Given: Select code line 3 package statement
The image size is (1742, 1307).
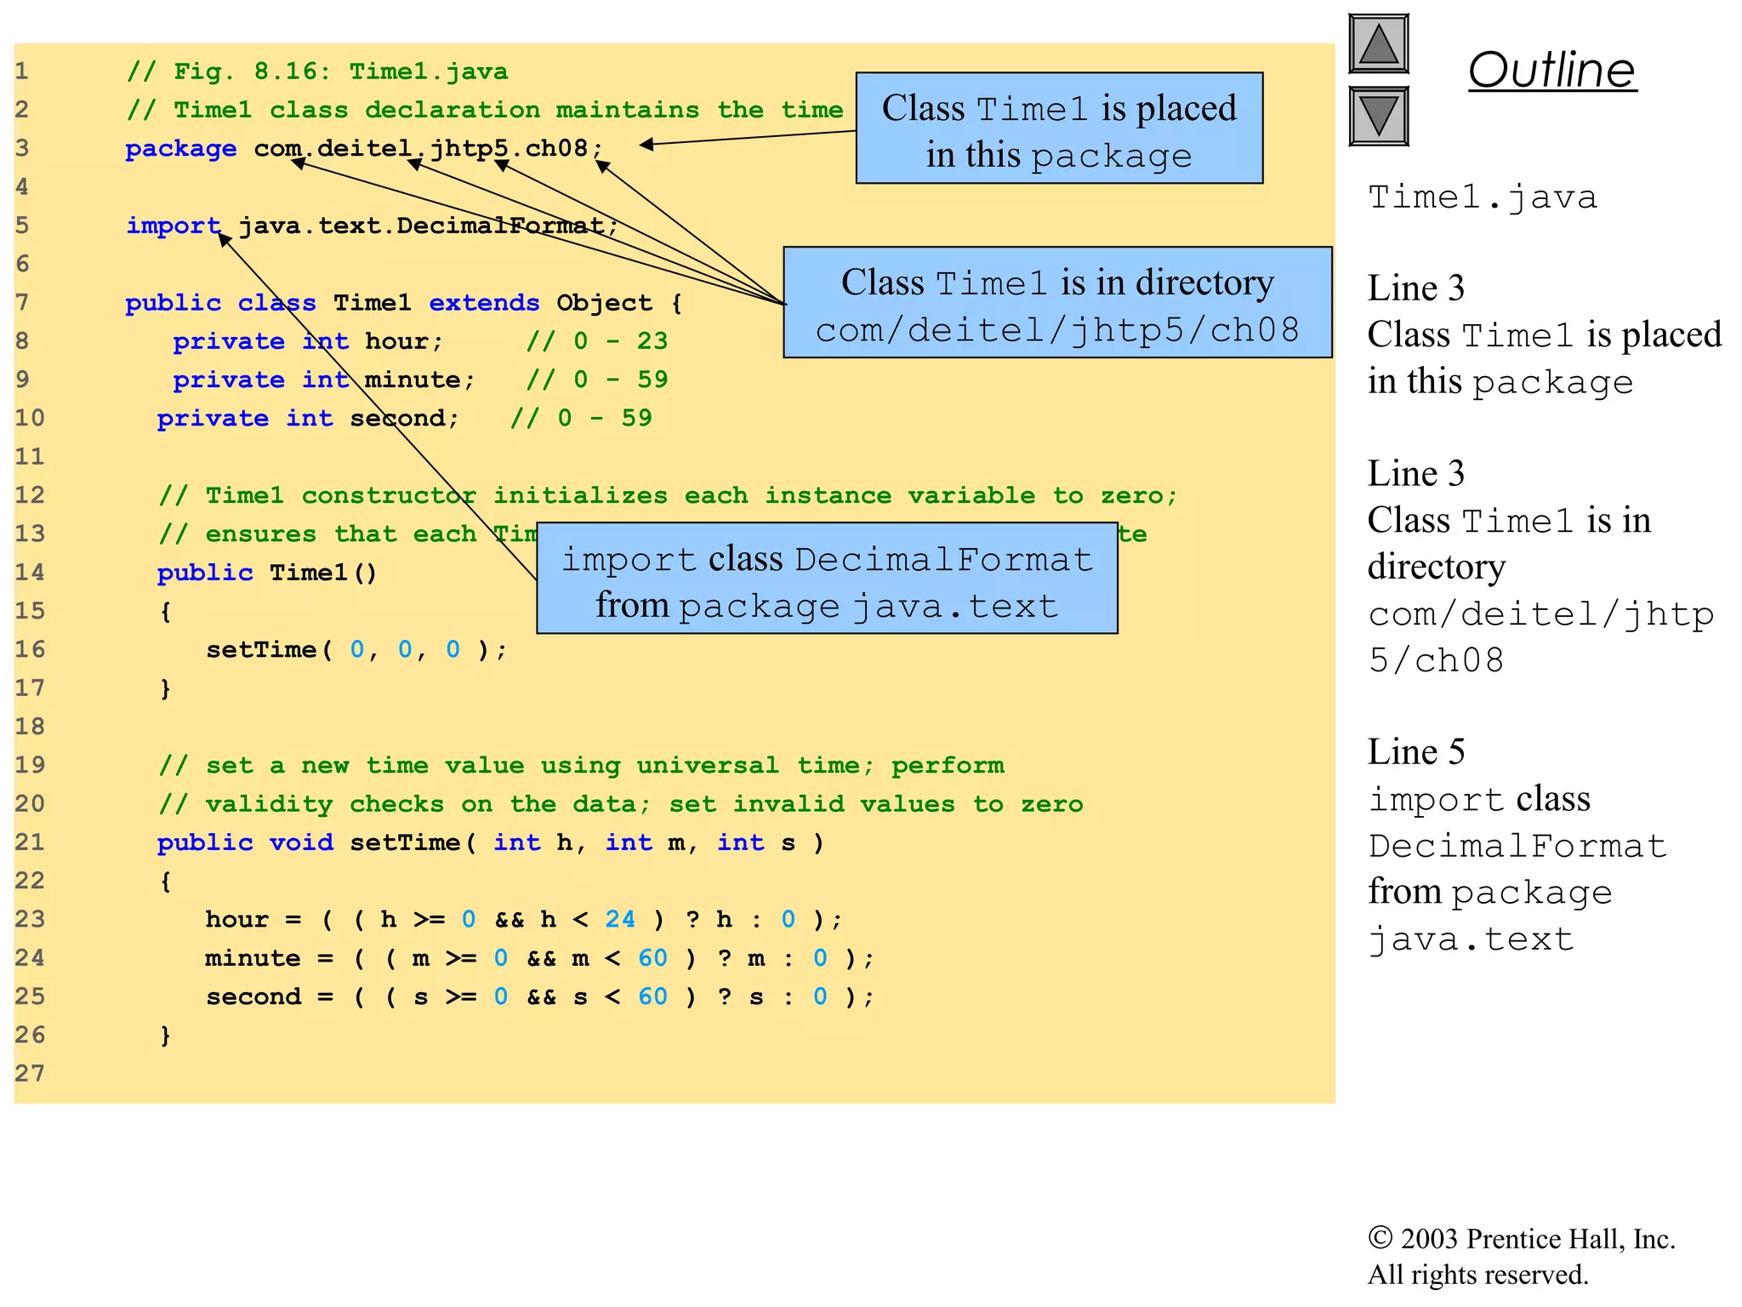Looking at the screenshot, I should (364, 148).
